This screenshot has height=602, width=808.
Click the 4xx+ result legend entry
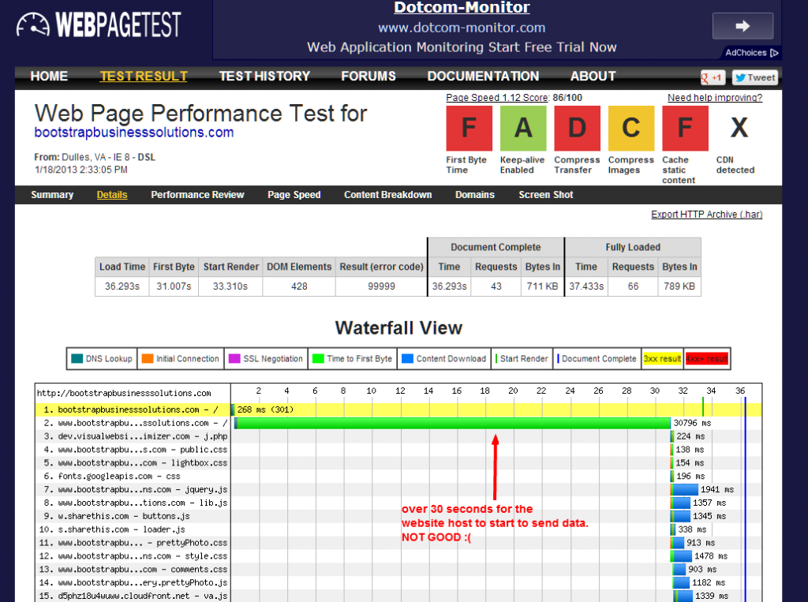click(x=706, y=359)
